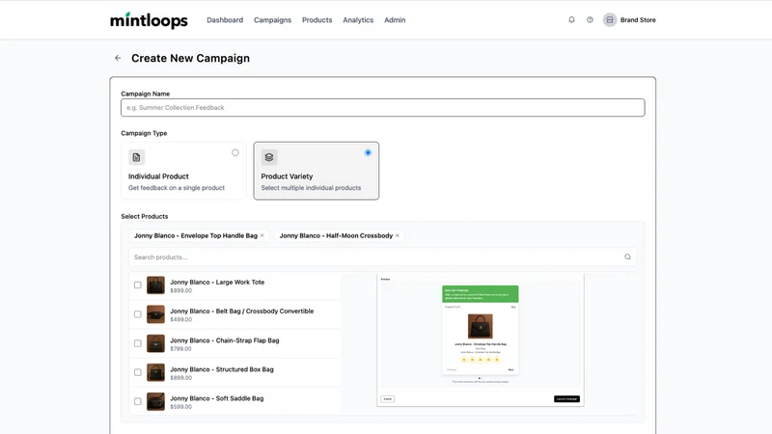Focus the Search products field
Viewport: 772px width, 434px height.
(382, 257)
